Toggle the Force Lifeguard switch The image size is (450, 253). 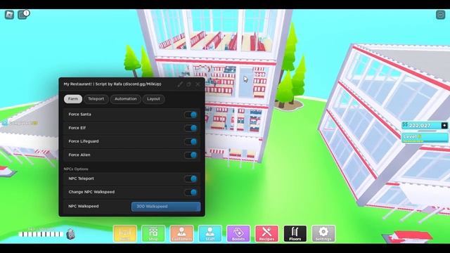click(x=191, y=141)
